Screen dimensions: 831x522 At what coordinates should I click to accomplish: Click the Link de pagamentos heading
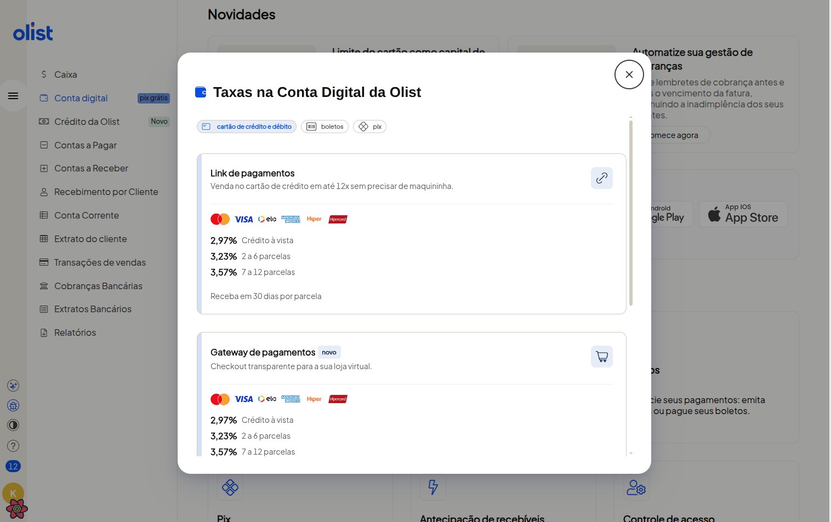[x=252, y=173]
